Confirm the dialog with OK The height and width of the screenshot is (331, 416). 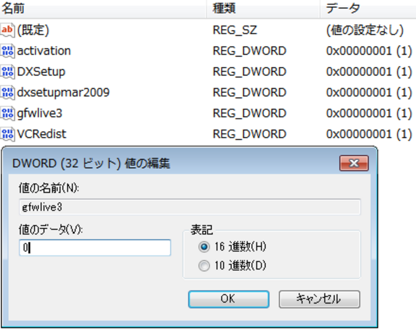click(228, 299)
